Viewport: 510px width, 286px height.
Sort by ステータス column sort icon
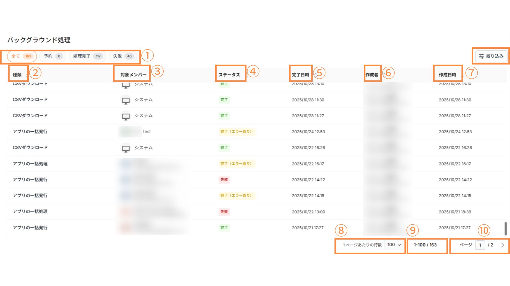(x=246, y=75)
